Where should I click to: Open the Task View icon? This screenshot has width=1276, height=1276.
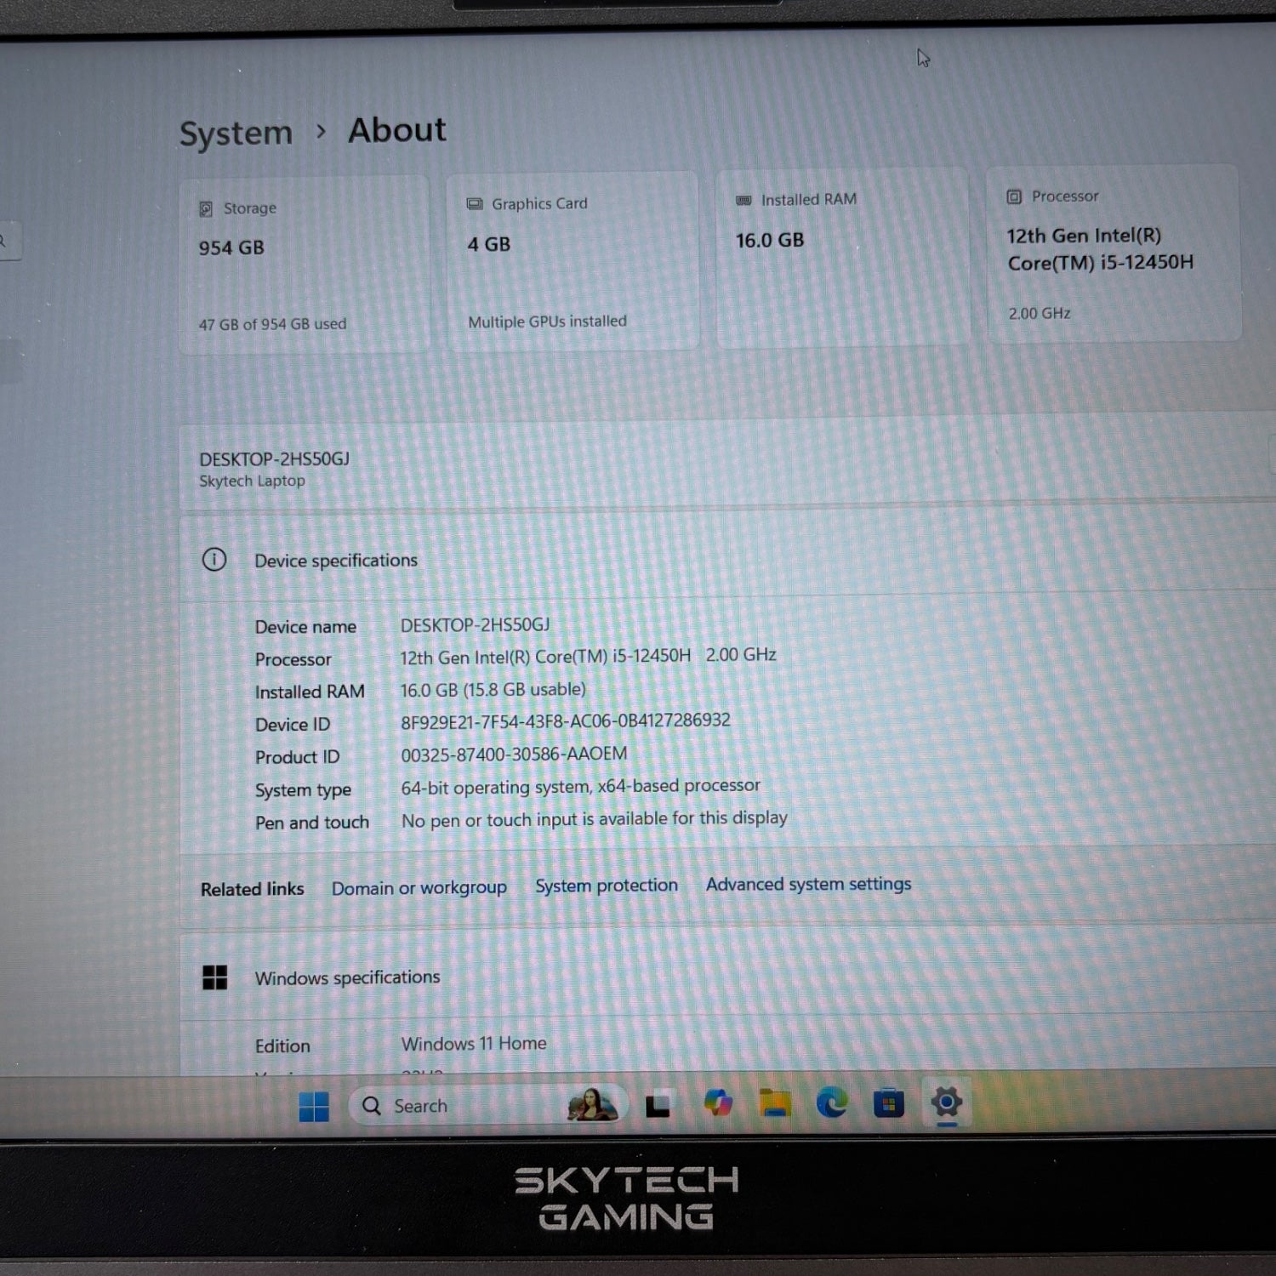point(658,1105)
